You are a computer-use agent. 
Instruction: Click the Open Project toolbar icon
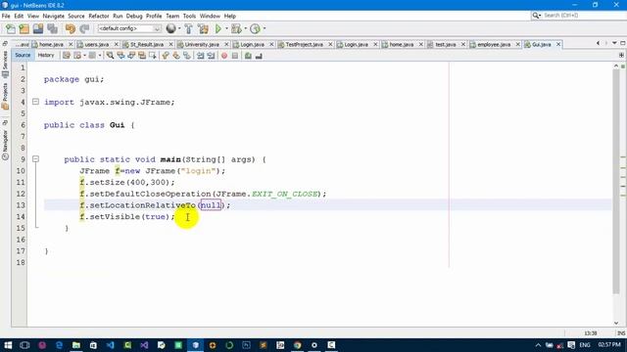38,28
